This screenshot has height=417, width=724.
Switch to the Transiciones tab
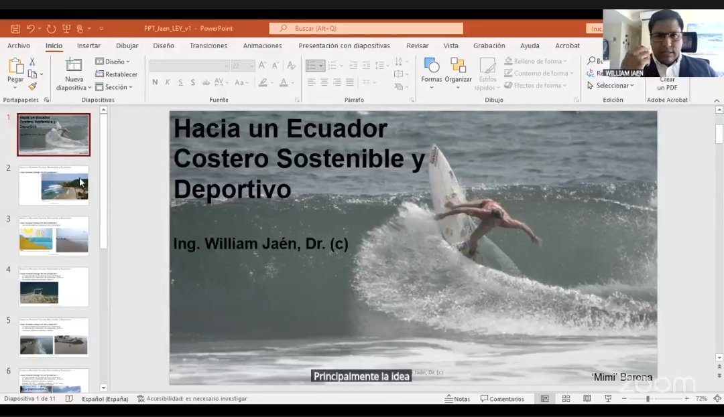point(208,46)
